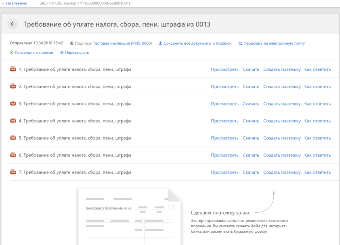The image size is (340, 245).
Task: Open 'Квитанция о приеме' receipt
Action: [34, 52]
